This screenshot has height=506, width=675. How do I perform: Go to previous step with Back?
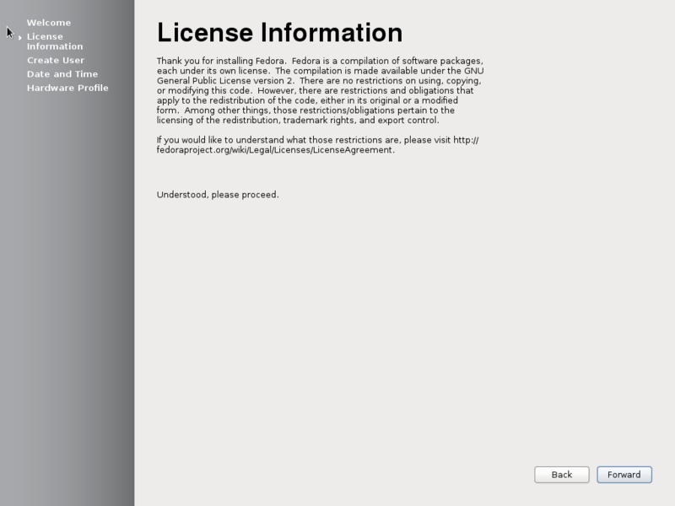pyautogui.click(x=561, y=475)
